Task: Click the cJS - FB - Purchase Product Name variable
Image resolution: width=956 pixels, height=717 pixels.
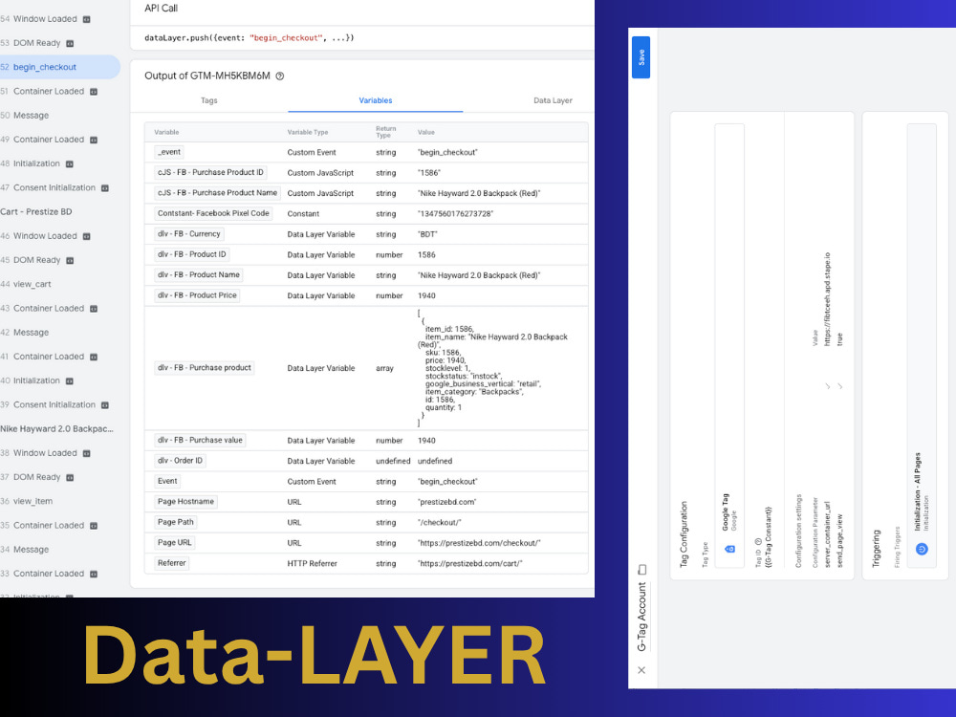Action: click(217, 193)
